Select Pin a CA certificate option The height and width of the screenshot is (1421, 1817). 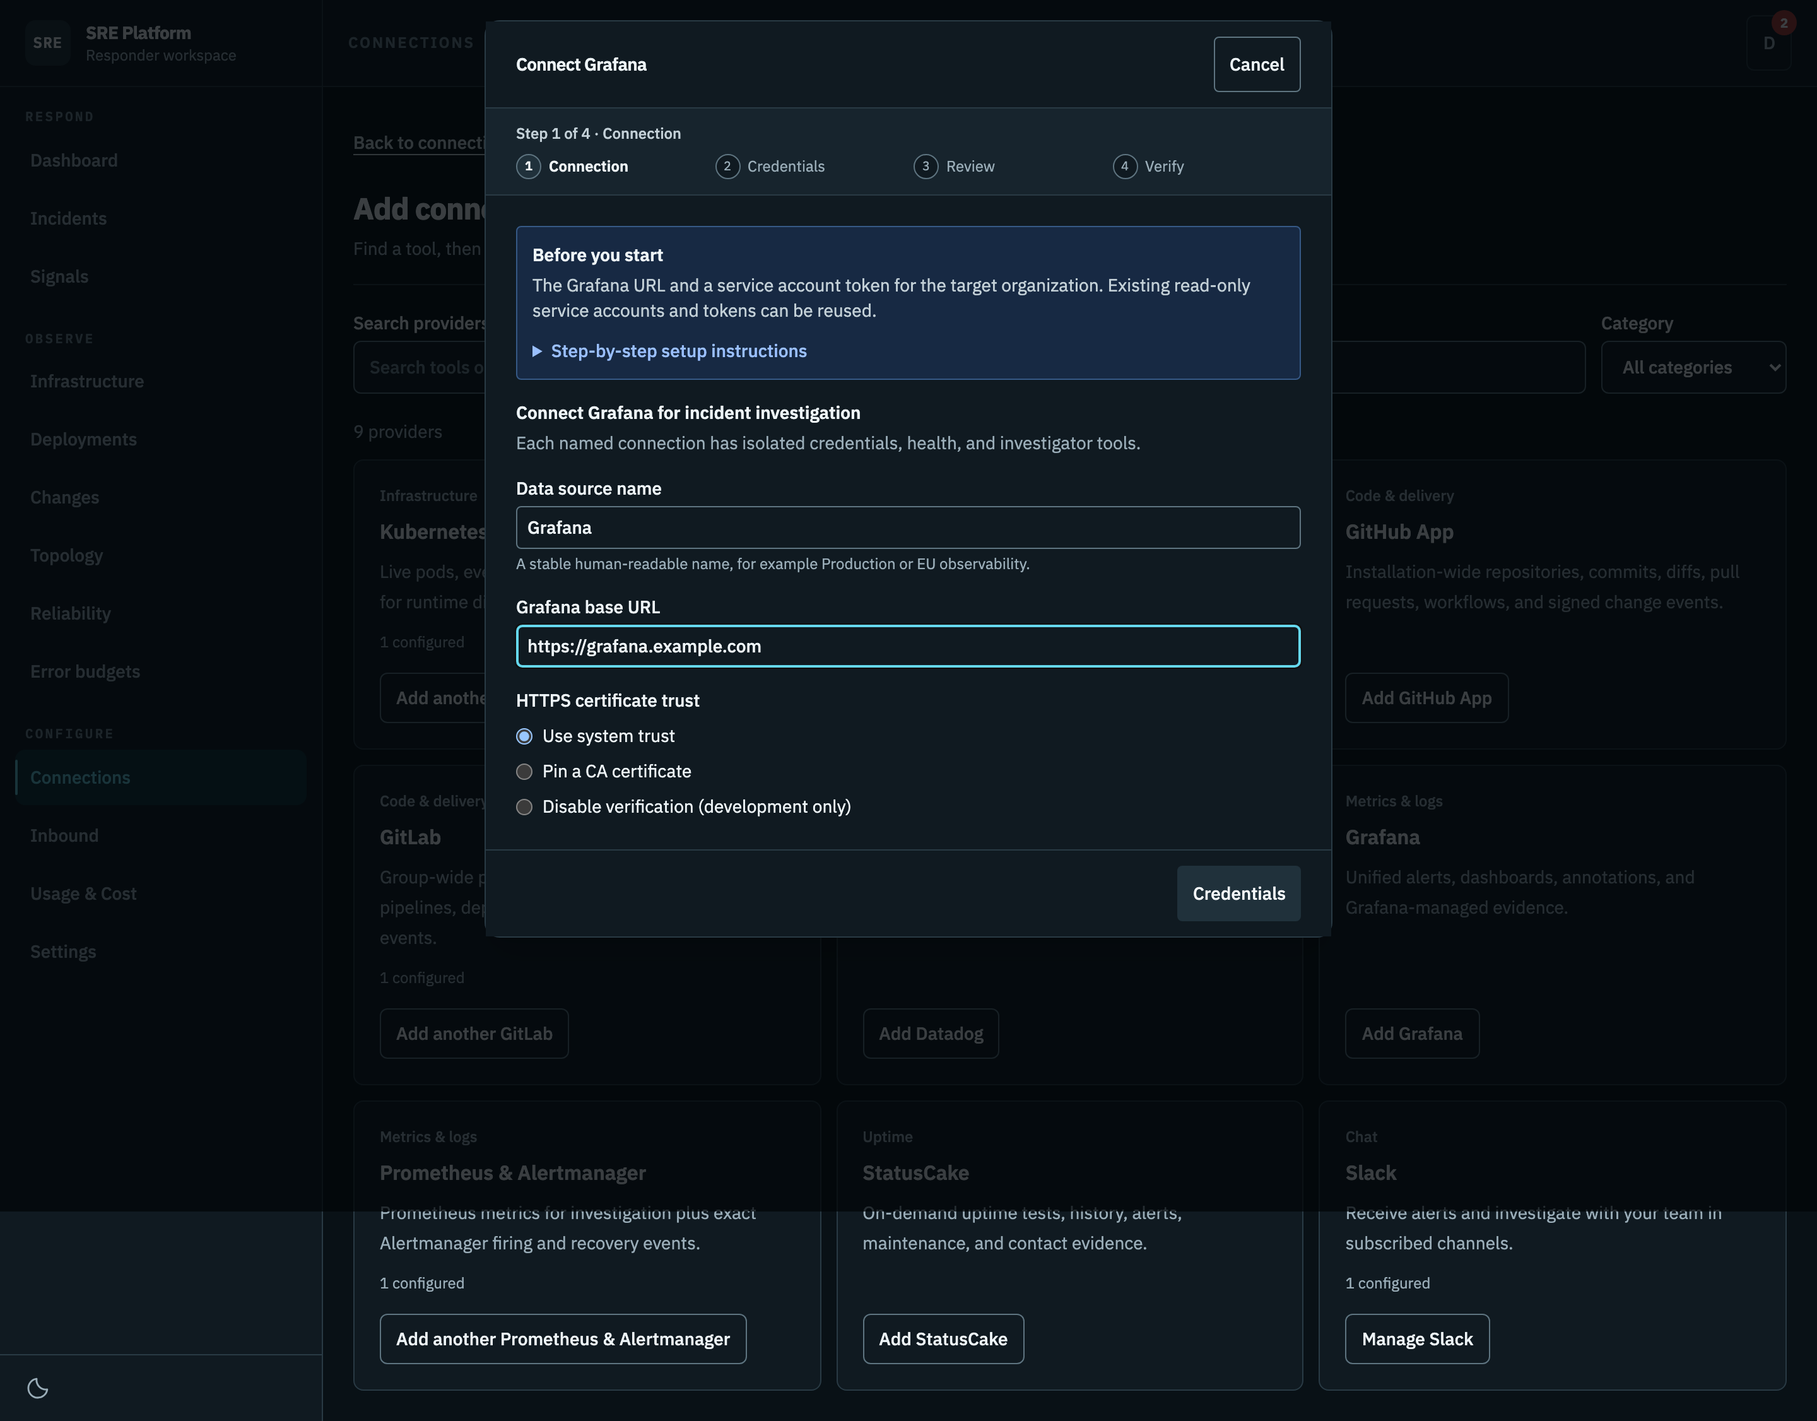point(604,771)
